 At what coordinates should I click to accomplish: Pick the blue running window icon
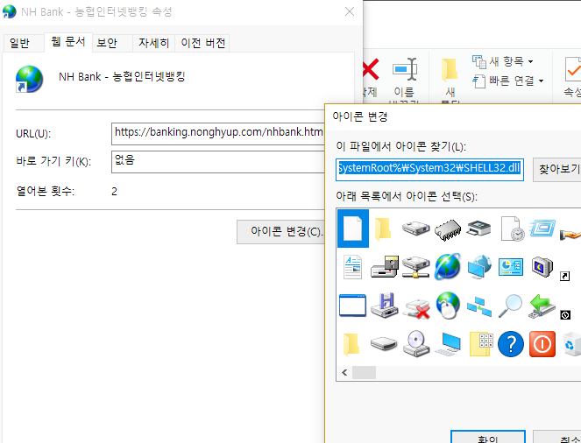coord(542,229)
